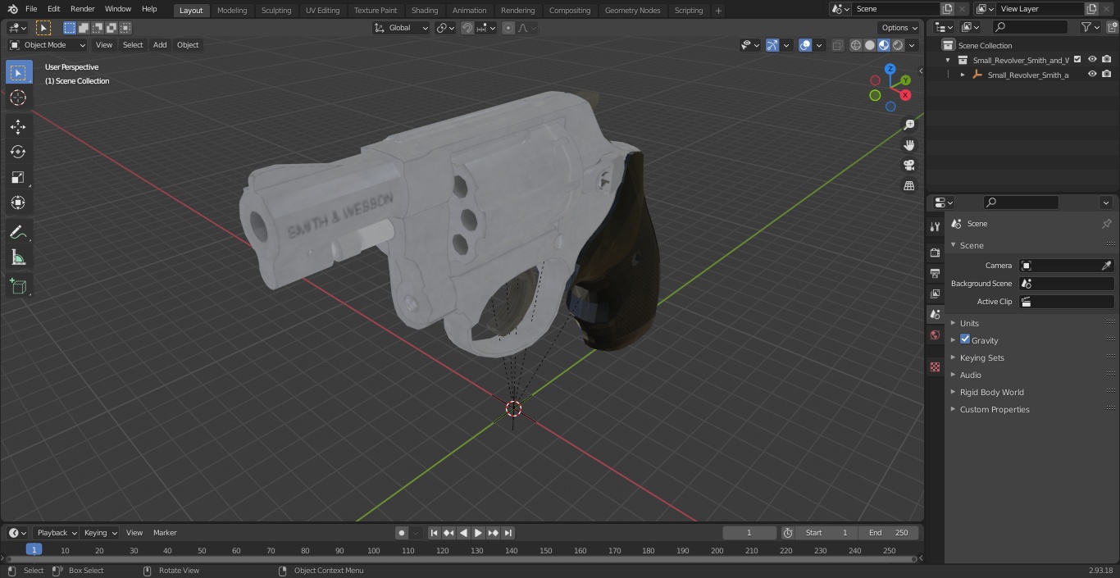Switch to solid viewport shading

point(870,45)
